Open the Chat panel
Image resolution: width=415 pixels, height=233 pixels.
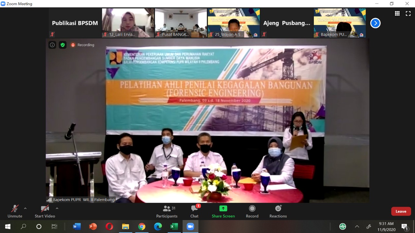pyautogui.click(x=195, y=211)
